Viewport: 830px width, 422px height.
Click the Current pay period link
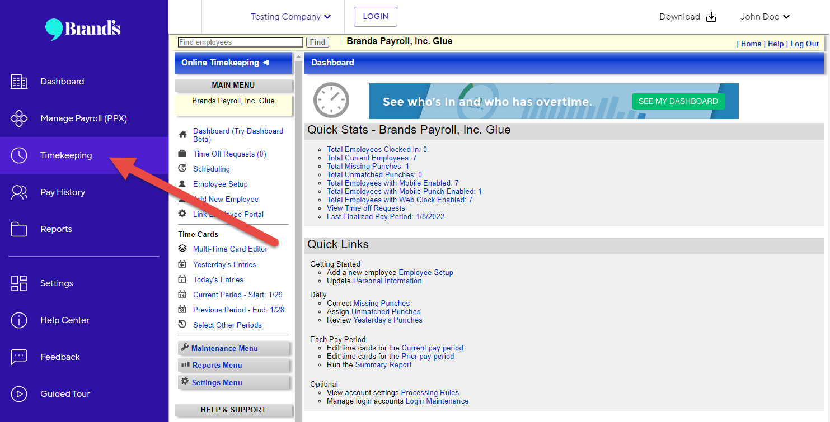click(432, 348)
